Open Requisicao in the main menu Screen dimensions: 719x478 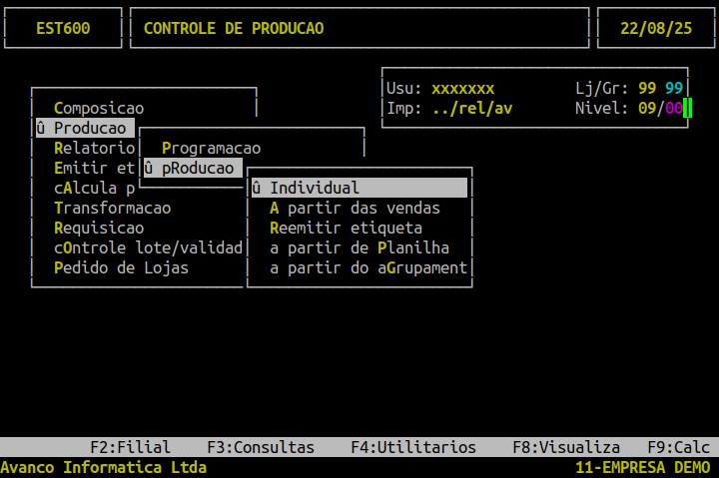[x=99, y=228]
